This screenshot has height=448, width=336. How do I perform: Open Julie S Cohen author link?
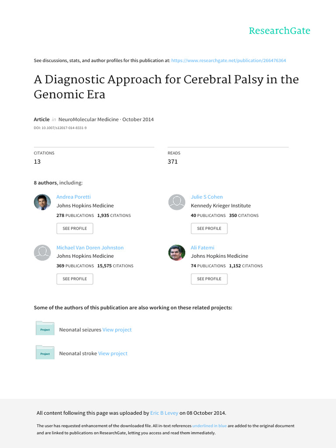tap(206, 197)
